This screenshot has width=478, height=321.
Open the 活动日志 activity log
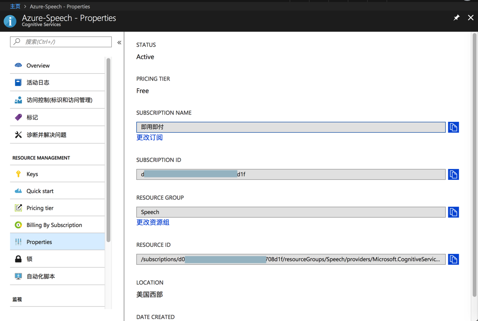point(38,83)
